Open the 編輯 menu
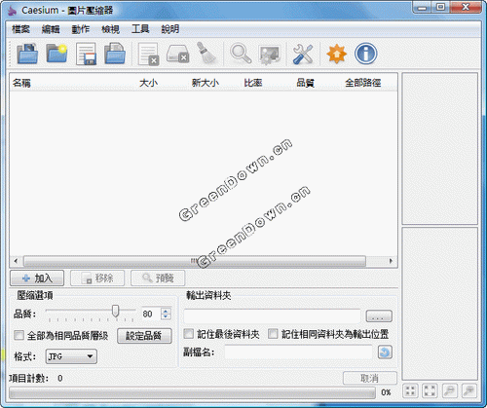Viewport: 487px width, 408px height. tap(51, 29)
